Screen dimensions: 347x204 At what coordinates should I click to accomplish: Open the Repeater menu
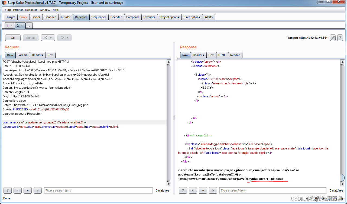pyautogui.click(x=31, y=10)
